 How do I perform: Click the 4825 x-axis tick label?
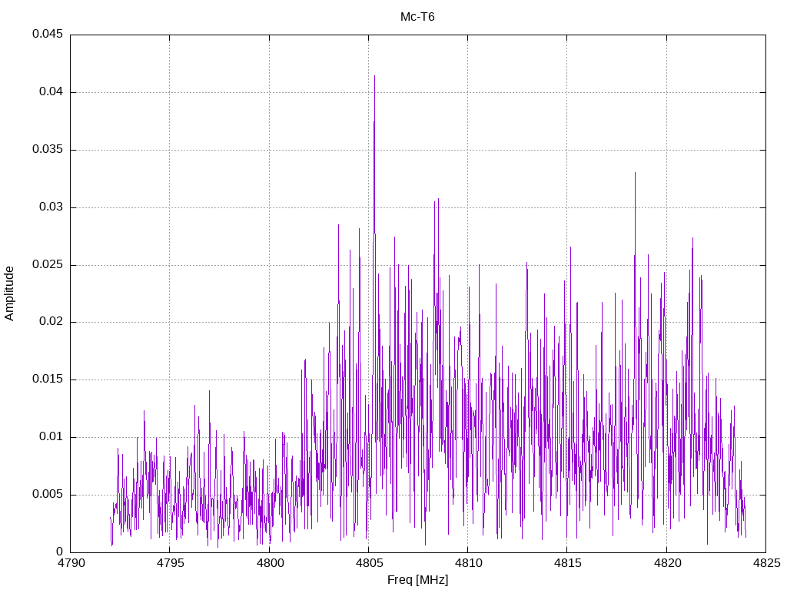(x=766, y=563)
